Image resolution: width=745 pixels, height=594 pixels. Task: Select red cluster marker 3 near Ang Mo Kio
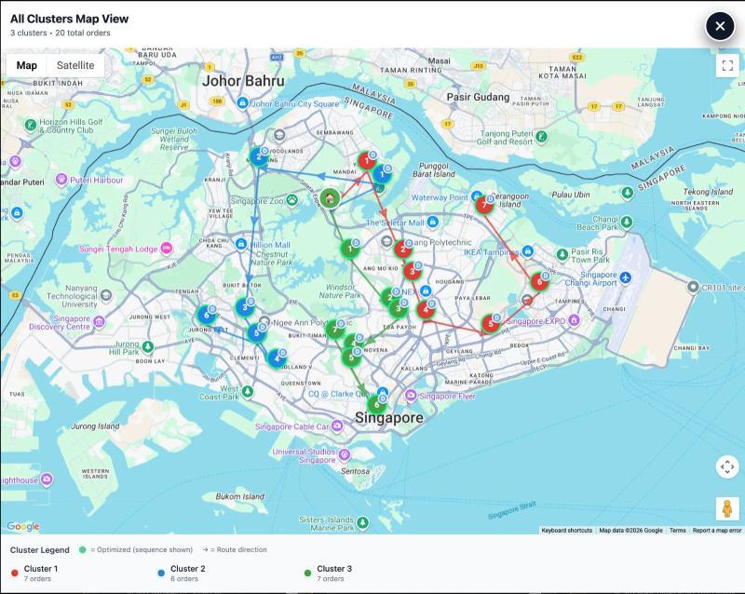coord(412,271)
